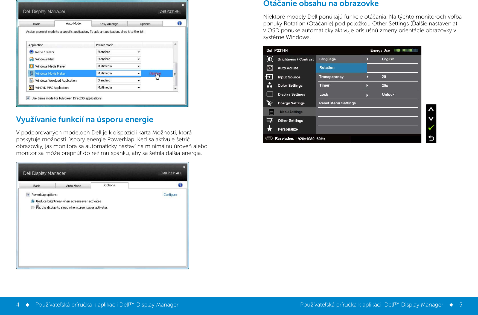Viewport: 478px width, 315px height.
Task: Click Application column header
Action: [60, 45]
